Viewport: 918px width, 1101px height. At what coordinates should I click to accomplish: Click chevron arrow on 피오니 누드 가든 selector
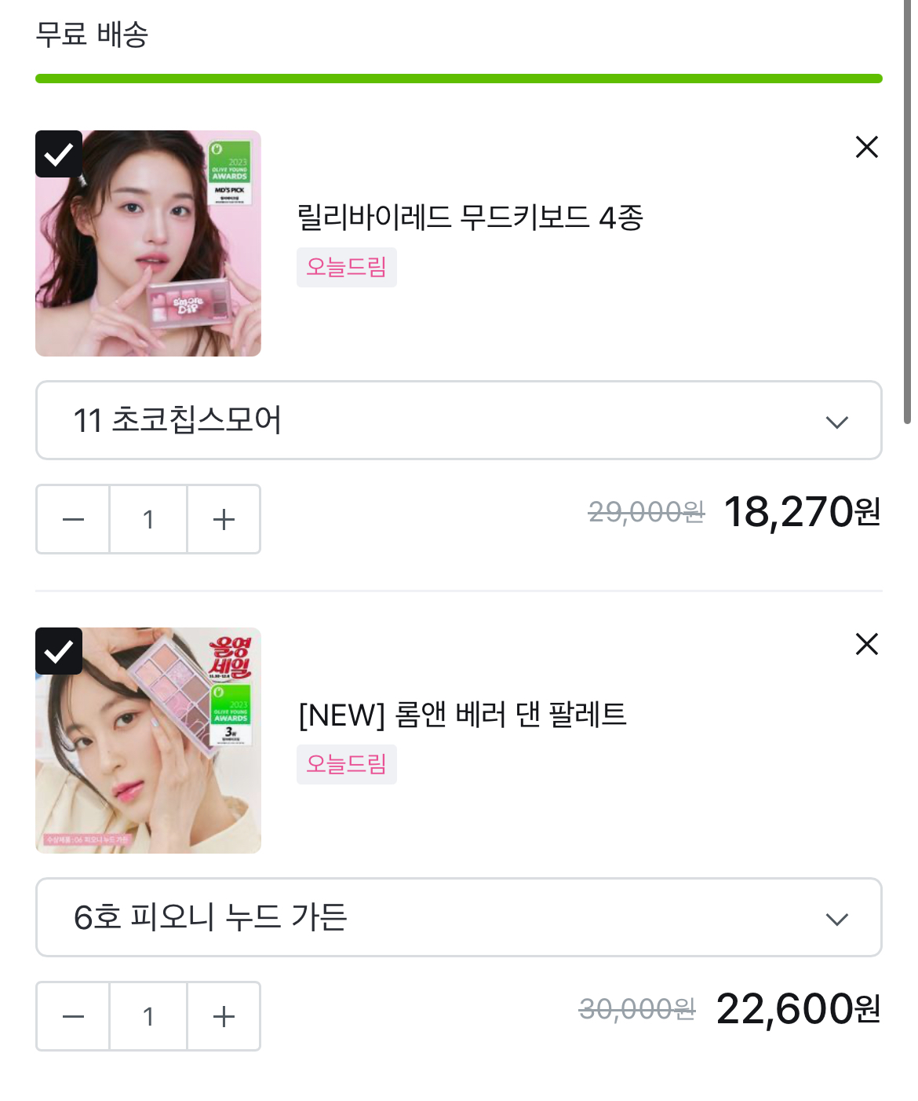click(837, 920)
